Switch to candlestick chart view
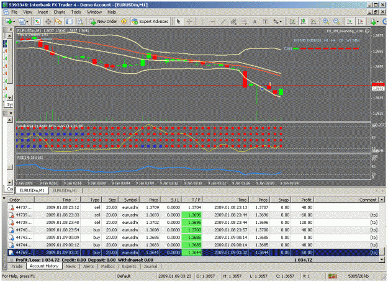Screen dimensions: 388x281 303,22
